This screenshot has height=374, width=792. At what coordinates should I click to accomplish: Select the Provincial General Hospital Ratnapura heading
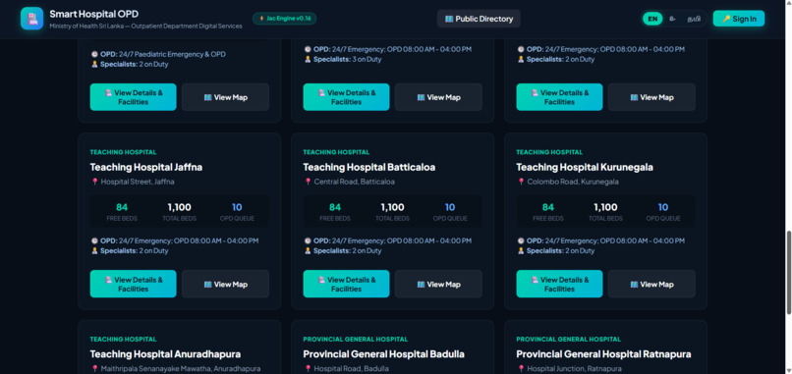[x=603, y=354]
